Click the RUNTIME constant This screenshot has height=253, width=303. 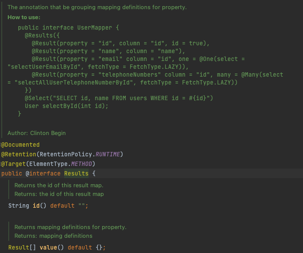(109, 154)
